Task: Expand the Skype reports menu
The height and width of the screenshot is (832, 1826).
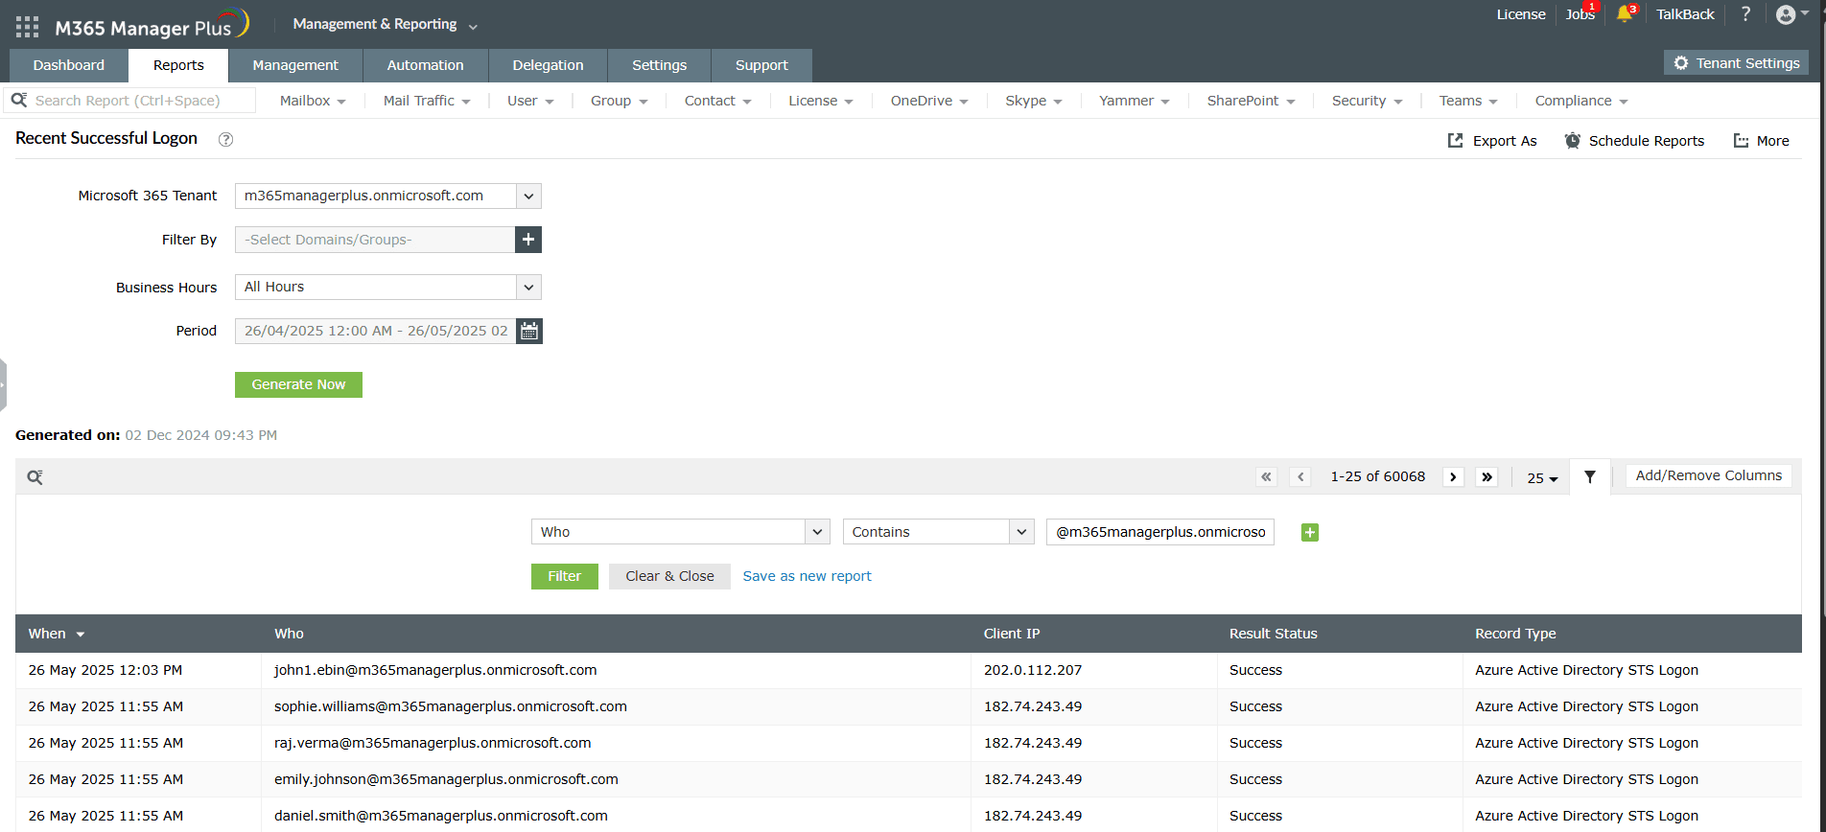Action: click(1034, 101)
